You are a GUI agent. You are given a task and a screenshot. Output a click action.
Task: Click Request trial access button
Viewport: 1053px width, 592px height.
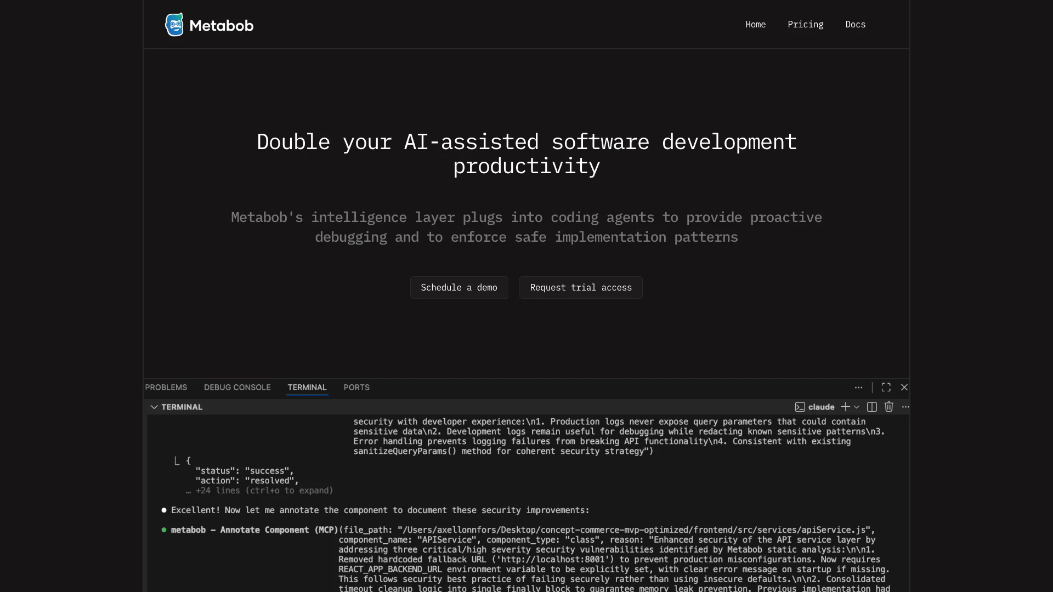click(581, 287)
